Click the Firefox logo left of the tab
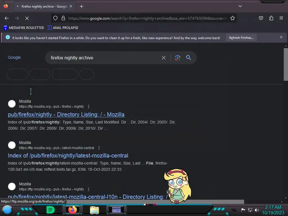This screenshot has width=288, height=216. click(6, 6)
